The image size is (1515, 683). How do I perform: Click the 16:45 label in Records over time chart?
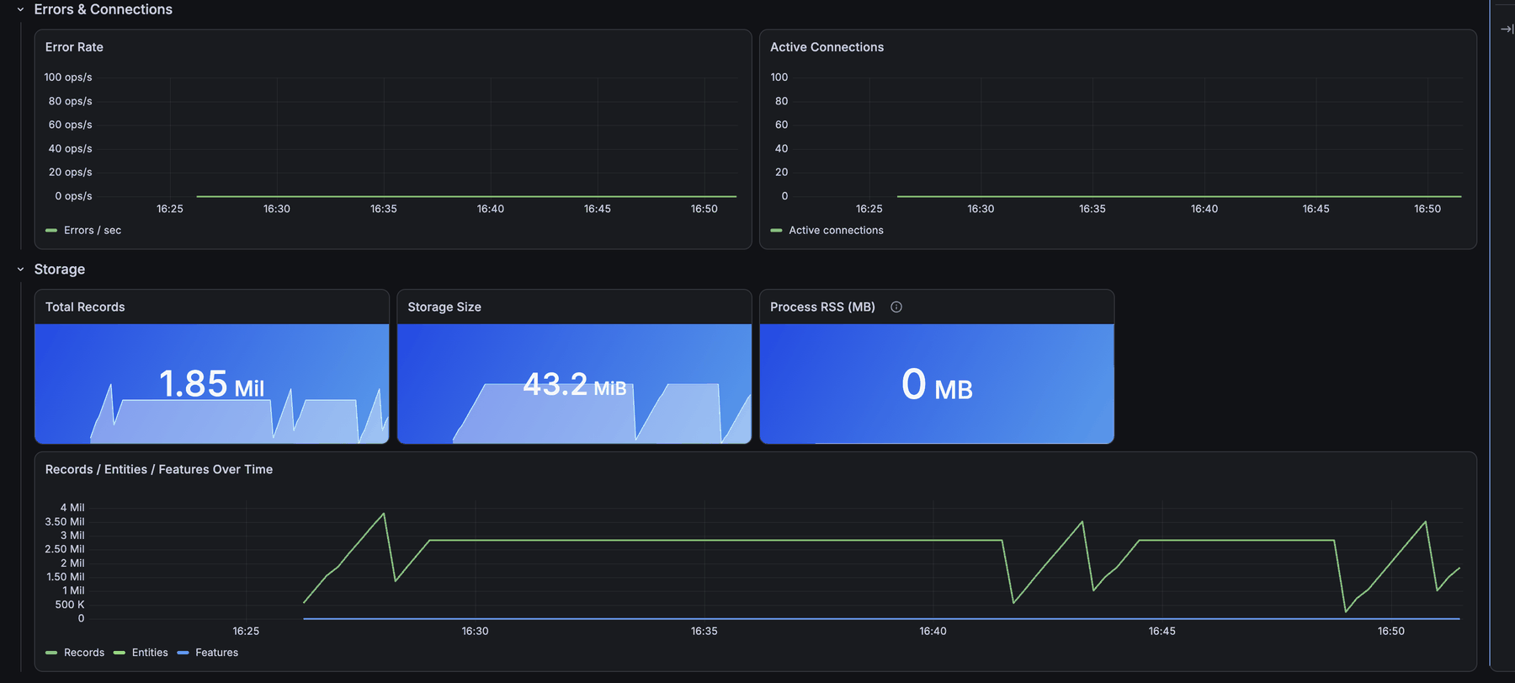click(x=1162, y=631)
